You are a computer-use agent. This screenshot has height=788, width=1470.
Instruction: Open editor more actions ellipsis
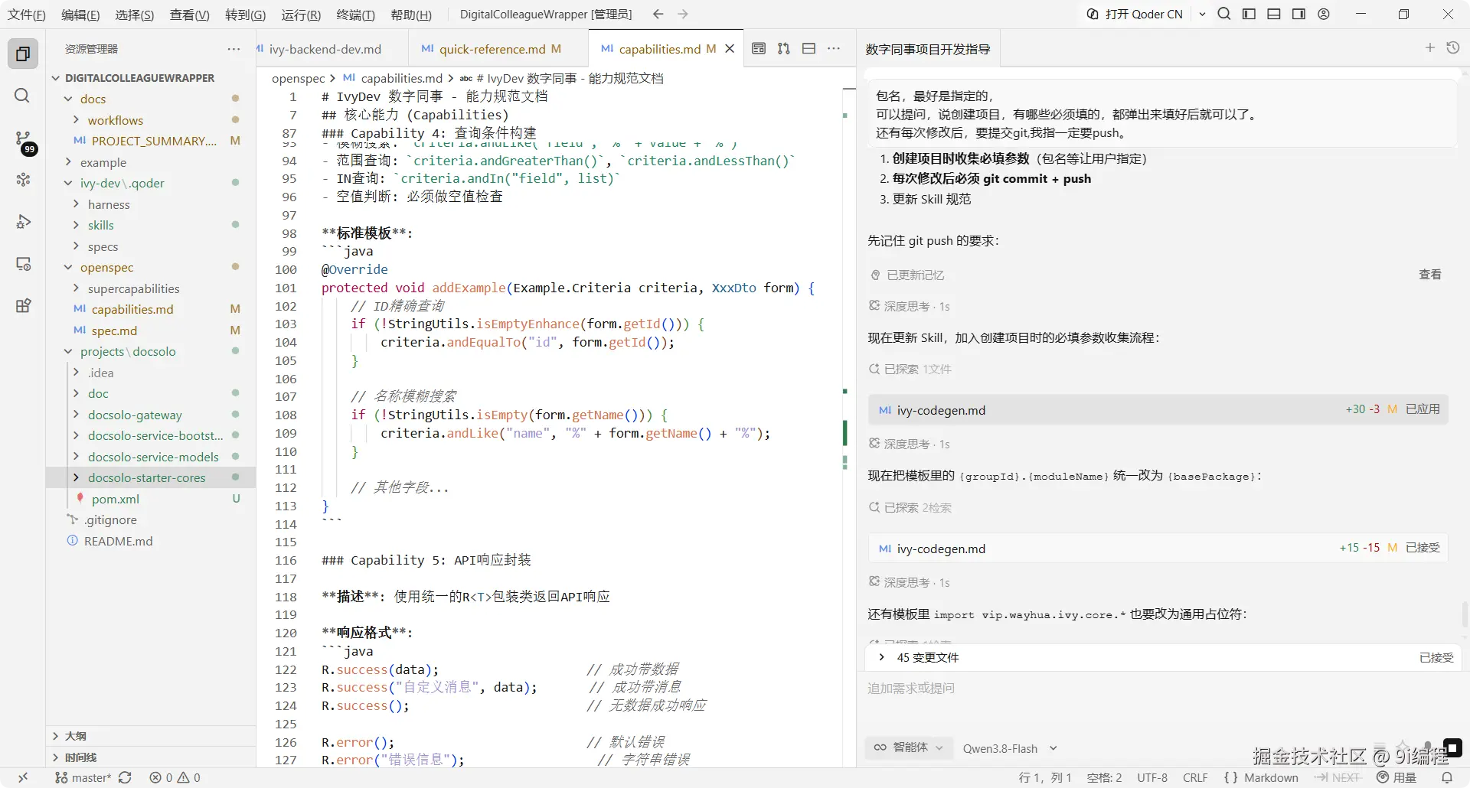834,48
